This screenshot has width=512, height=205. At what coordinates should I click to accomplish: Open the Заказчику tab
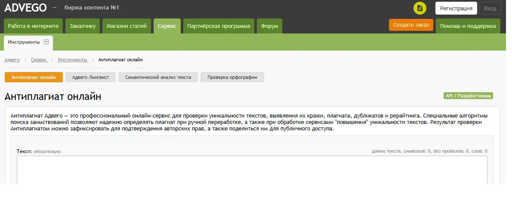click(83, 26)
